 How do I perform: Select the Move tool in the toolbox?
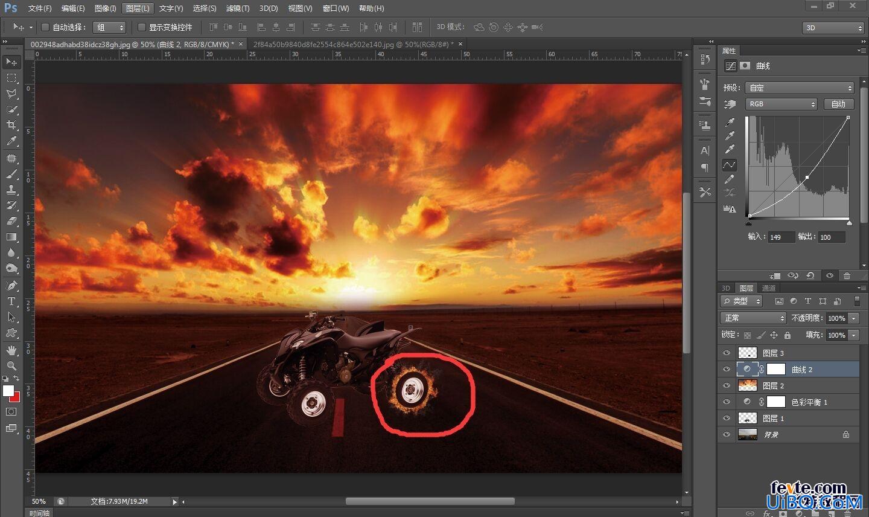(x=11, y=62)
